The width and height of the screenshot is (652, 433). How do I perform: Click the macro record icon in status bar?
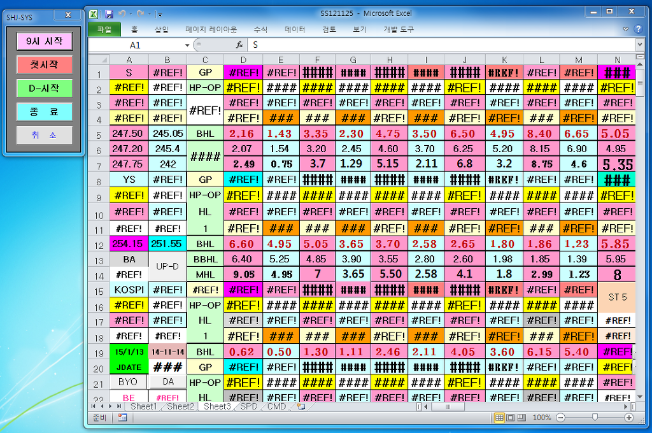click(122, 418)
